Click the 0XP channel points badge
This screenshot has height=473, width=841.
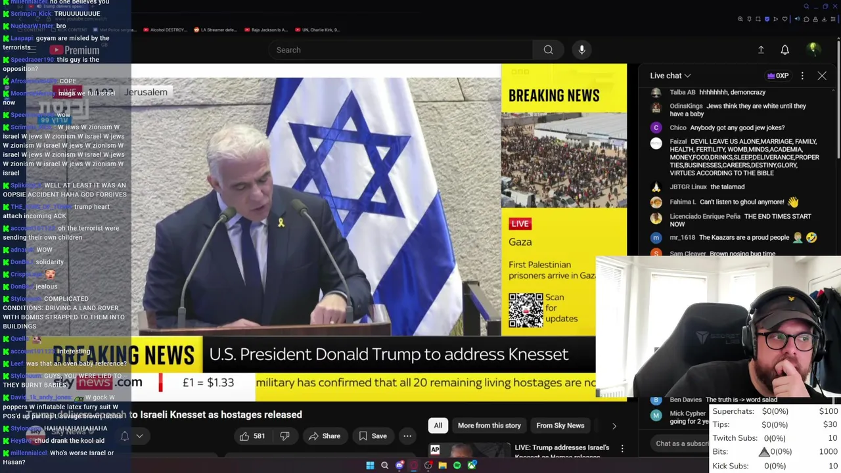778,76
